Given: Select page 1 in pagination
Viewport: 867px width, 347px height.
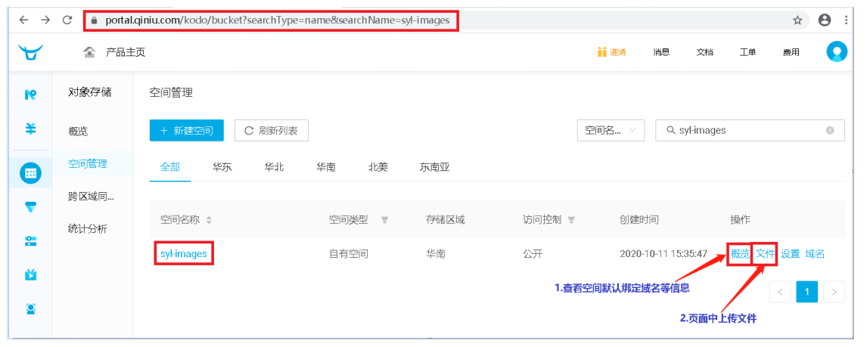Looking at the screenshot, I should (x=806, y=292).
